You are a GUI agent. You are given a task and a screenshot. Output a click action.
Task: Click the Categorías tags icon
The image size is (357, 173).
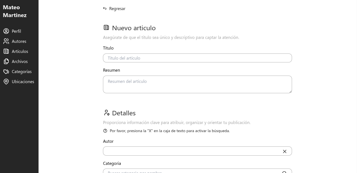[x=6, y=71]
